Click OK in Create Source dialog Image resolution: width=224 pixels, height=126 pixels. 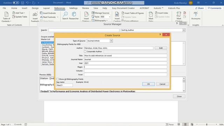click(148, 84)
